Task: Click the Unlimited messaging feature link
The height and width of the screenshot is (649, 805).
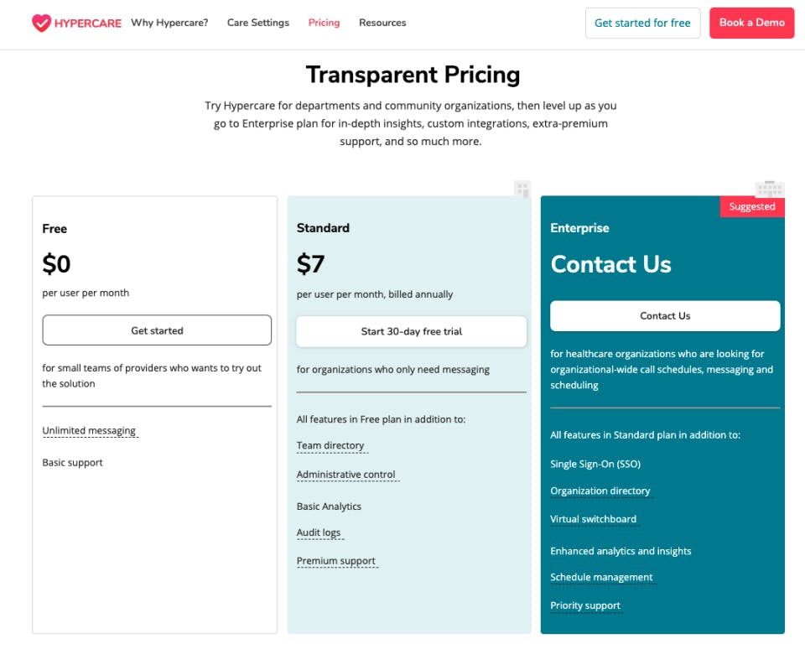Action: coord(89,431)
